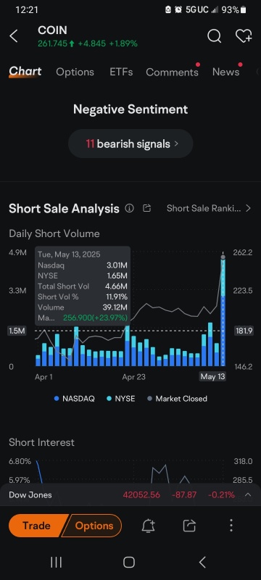261x580 pixels.
Task: Expand the Dow Jones index ticker
Action: pyautogui.click(x=248, y=495)
